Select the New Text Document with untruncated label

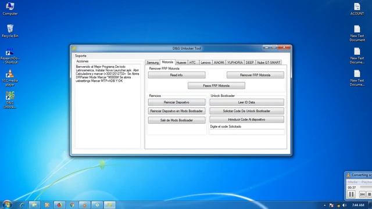coord(357,33)
